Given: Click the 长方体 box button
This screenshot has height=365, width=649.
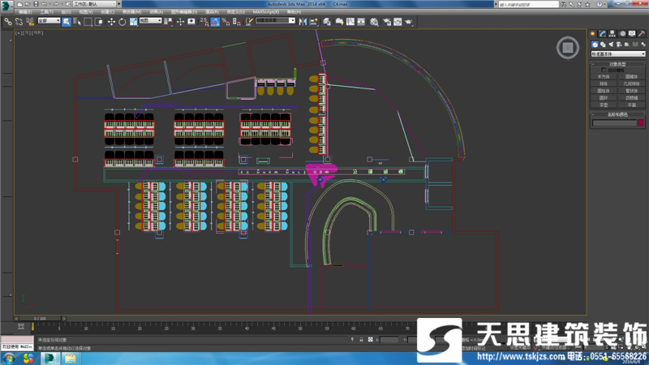Looking at the screenshot, I should click(x=604, y=77).
